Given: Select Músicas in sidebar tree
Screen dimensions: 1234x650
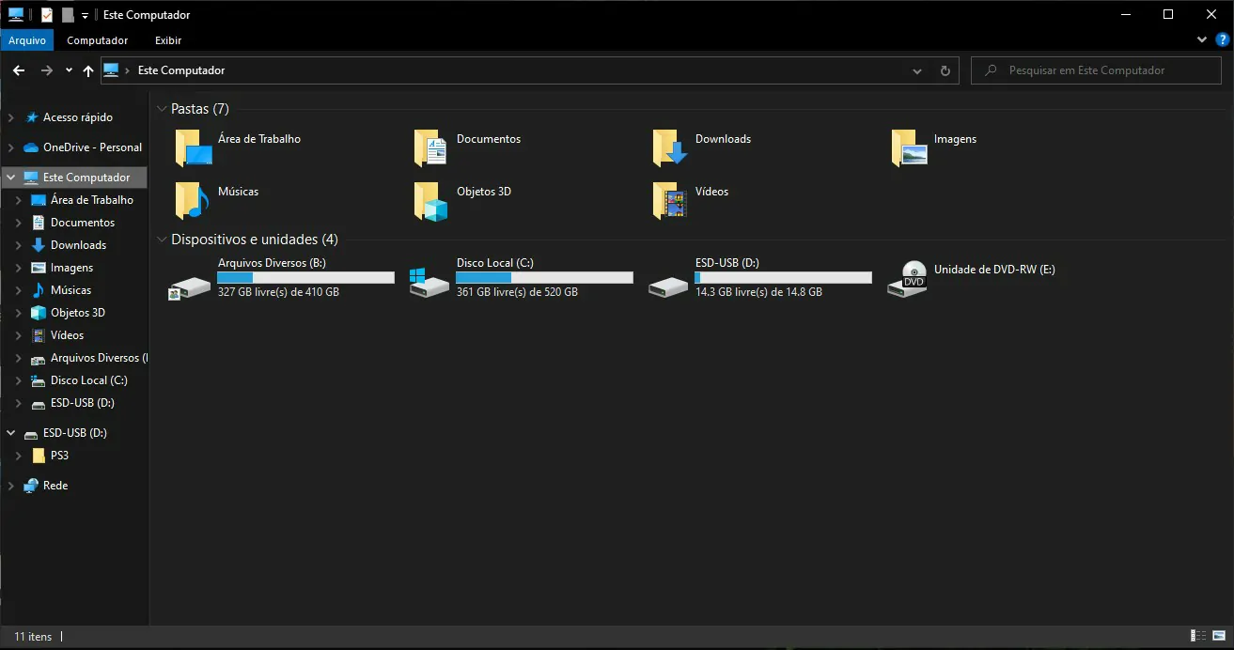Looking at the screenshot, I should pos(70,290).
